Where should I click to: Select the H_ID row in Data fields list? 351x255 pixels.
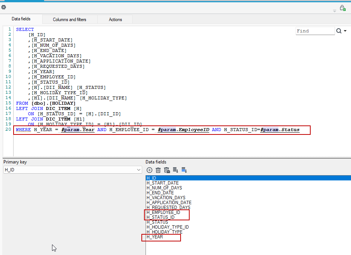point(248,178)
